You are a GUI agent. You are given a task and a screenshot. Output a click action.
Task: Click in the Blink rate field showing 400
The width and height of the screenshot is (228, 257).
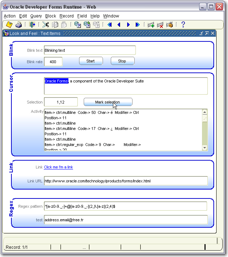(53, 62)
